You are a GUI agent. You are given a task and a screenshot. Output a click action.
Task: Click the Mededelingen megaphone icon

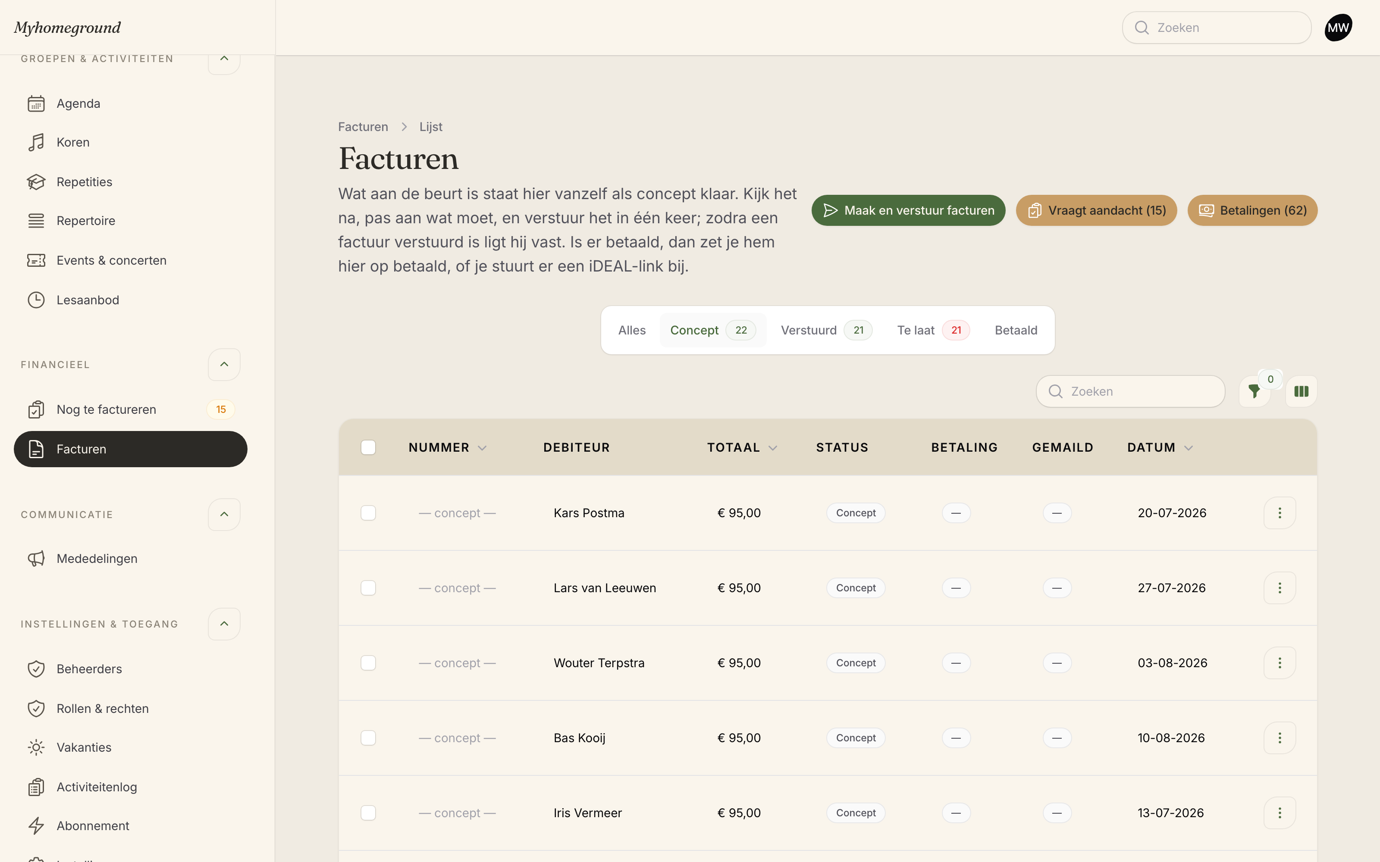pos(36,558)
